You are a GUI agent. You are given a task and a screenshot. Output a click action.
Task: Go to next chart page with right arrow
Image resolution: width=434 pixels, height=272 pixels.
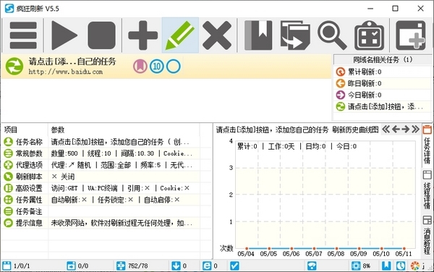pos(406,129)
